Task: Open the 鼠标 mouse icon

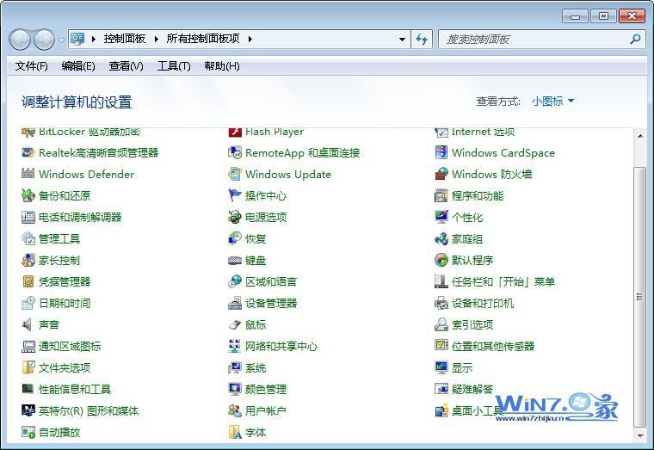Action: [x=235, y=324]
